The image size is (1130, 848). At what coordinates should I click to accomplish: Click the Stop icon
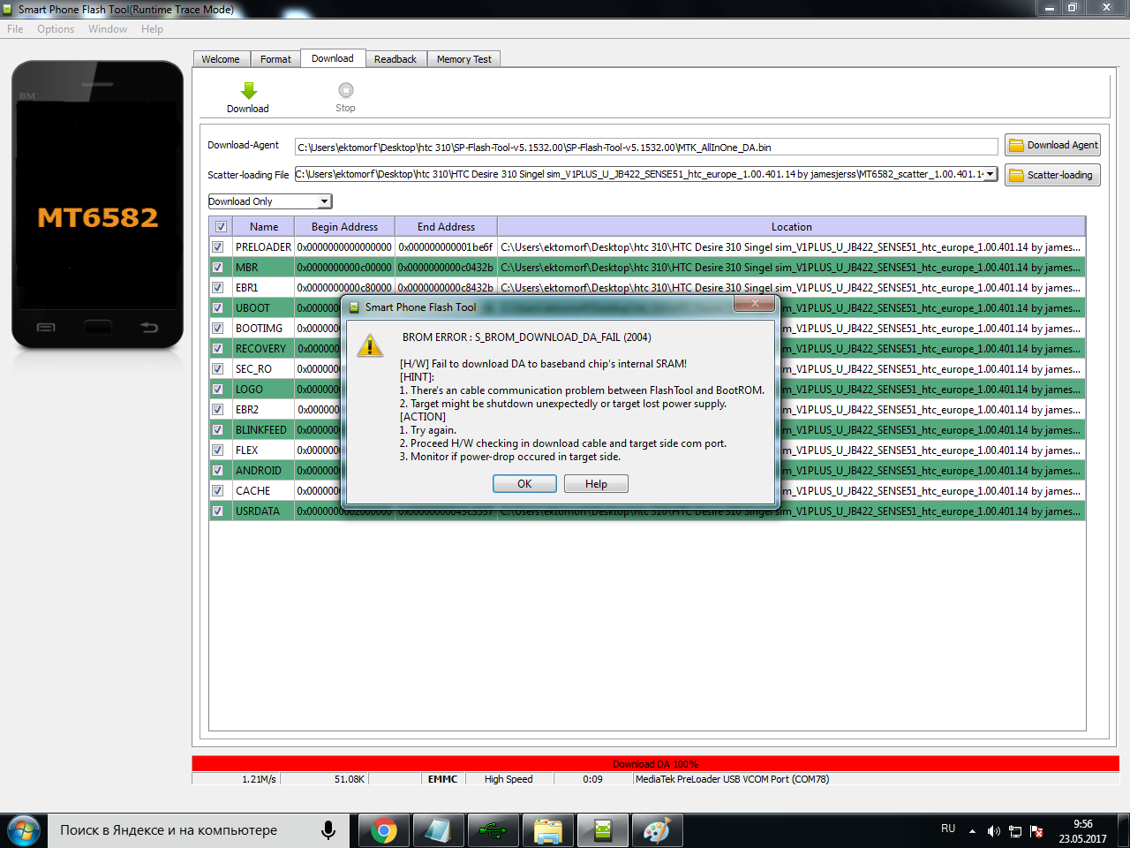345,90
